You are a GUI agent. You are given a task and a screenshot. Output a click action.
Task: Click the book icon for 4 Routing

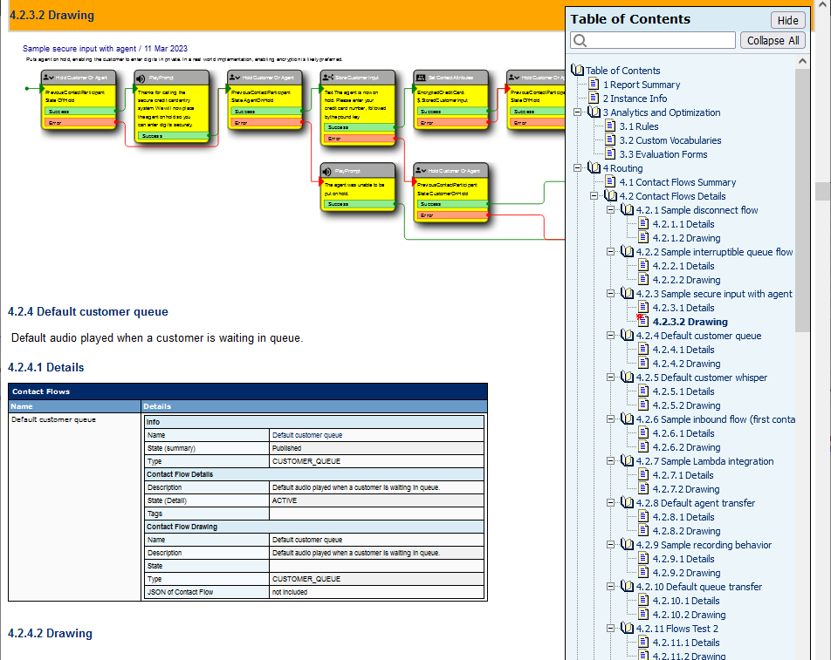[594, 167]
